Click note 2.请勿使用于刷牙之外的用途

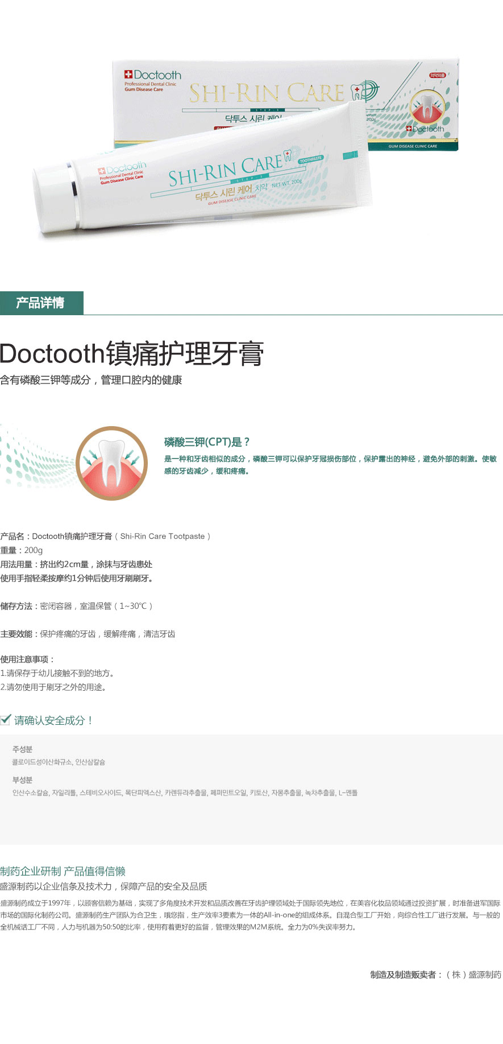tap(55, 687)
